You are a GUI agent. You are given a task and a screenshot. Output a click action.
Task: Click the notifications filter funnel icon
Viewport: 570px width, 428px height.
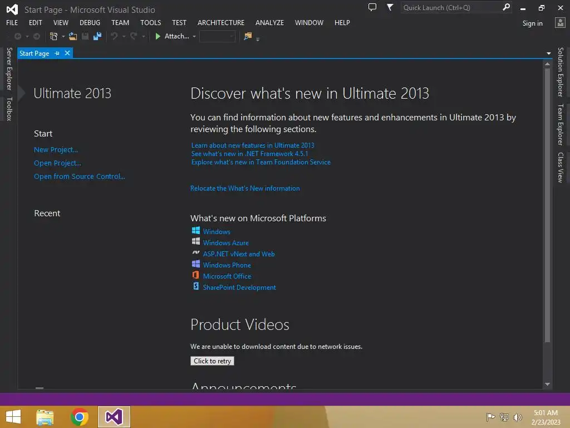[x=390, y=7]
